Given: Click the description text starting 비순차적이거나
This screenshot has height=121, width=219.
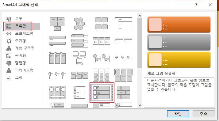Looking at the screenshot, I should (179, 85).
